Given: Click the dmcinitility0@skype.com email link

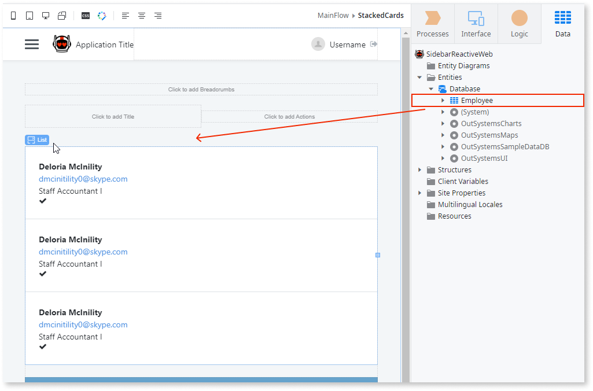Looking at the screenshot, I should pyautogui.click(x=83, y=179).
